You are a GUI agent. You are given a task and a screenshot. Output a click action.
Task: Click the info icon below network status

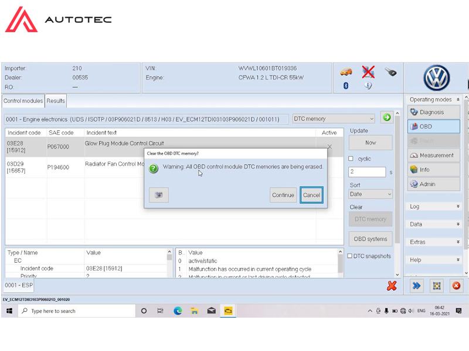368,85
